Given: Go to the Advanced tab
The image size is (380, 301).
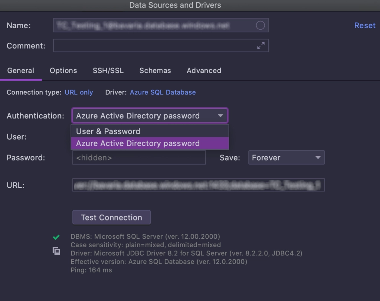Looking at the screenshot, I should tap(204, 71).
